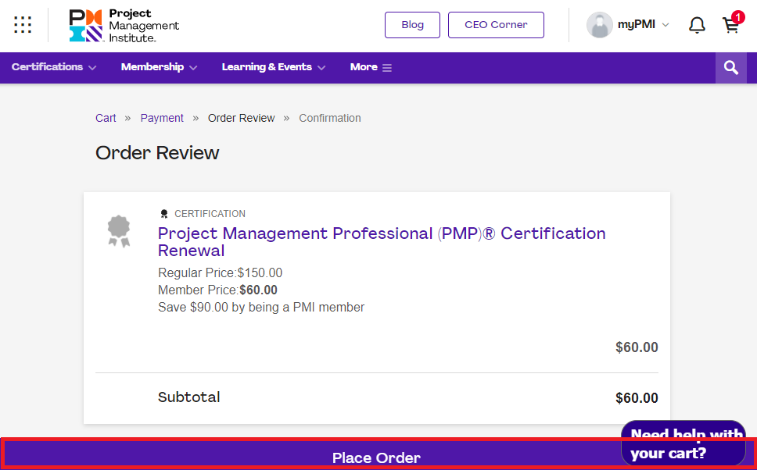The image size is (757, 470).
Task: Click the hamburger icon beside More
Action: click(x=387, y=68)
